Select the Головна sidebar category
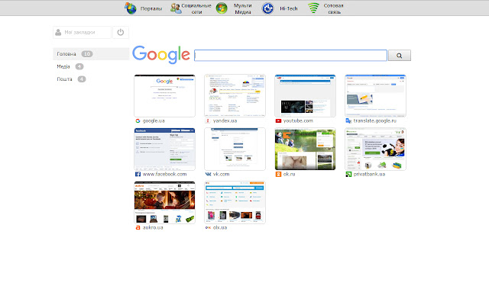Image resolution: width=489 pixels, height=305 pixels. (91, 54)
